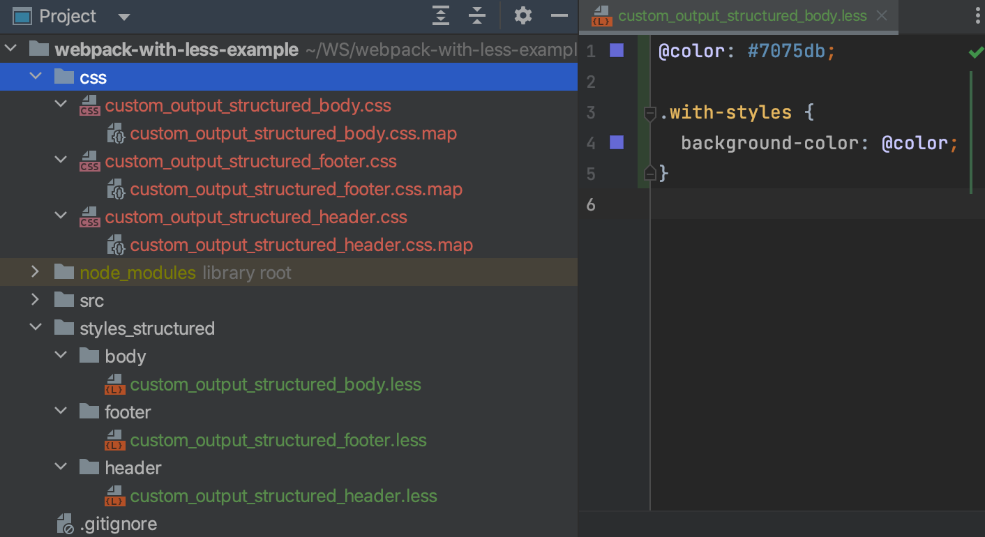
Task: Open the Project panel settings gear
Action: [522, 15]
